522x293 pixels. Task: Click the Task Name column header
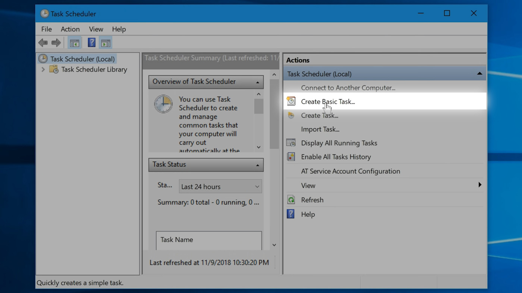(209, 241)
